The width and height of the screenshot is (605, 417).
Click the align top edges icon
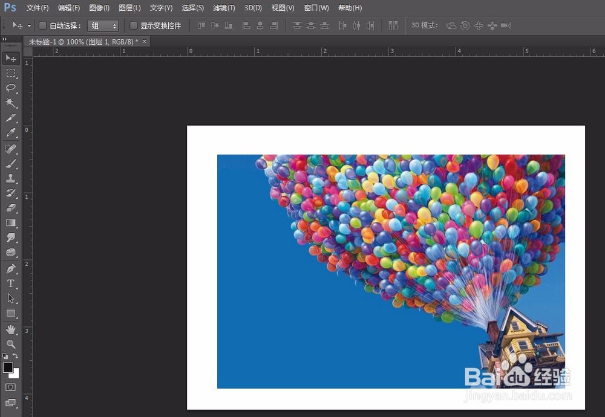point(201,26)
